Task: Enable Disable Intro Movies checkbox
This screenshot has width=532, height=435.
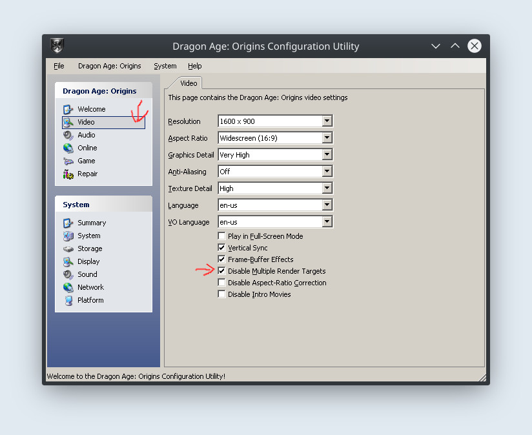Action: click(221, 294)
